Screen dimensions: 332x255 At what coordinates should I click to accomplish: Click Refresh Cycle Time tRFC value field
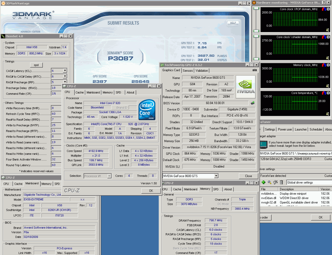point(56,114)
